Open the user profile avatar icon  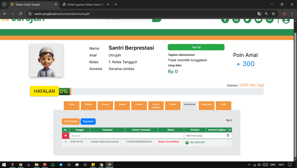[x=286, y=20]
